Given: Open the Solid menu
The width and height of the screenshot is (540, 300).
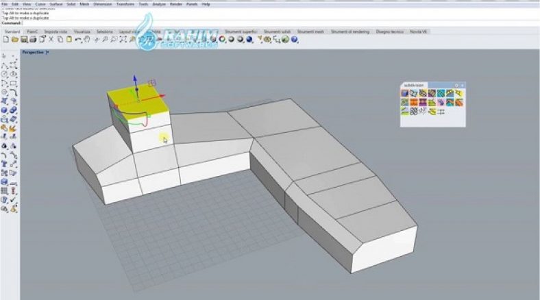Looking at the screenshot, I should 71,4.
